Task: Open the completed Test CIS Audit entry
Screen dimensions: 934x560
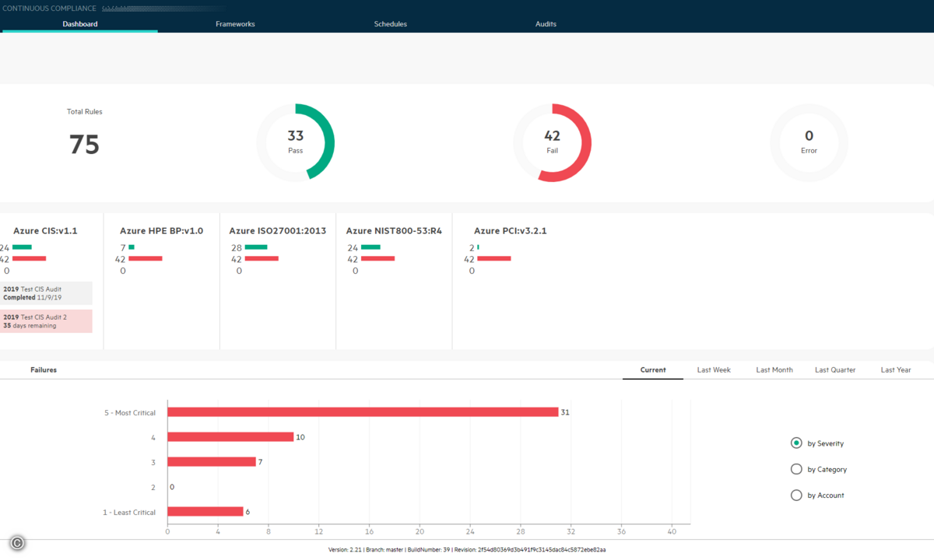Action: (46, 293)
